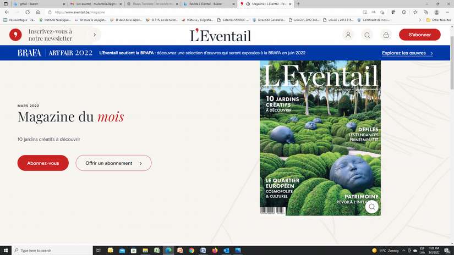Click the S'abonner red button
Screen dimensions: 454x255
pos(419,35)
